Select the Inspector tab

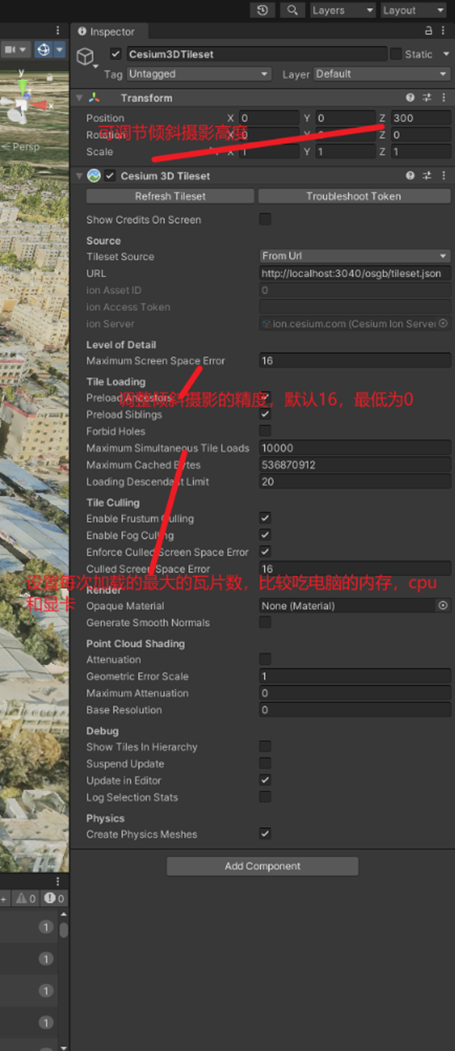click(107, 32)
